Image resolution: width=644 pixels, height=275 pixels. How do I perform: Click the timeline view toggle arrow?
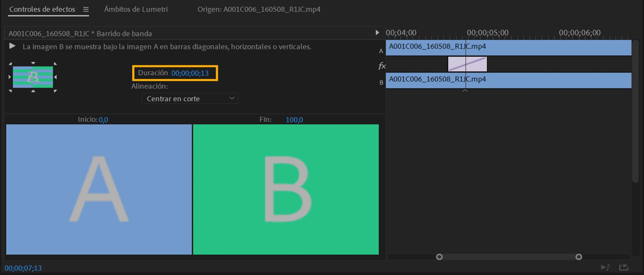point(377,32)
